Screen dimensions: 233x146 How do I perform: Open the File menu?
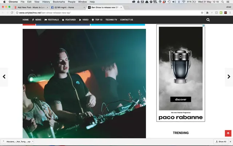pyautogui.click(x=23, y=2)
